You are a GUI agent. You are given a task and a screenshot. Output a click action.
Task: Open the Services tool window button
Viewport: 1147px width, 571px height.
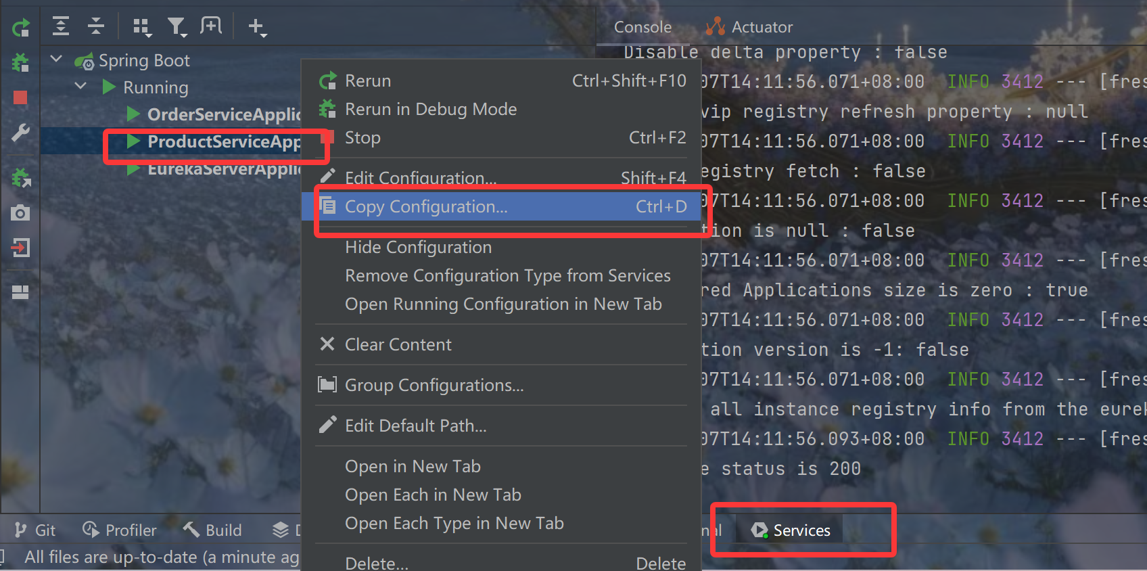[x=791, y=530]
